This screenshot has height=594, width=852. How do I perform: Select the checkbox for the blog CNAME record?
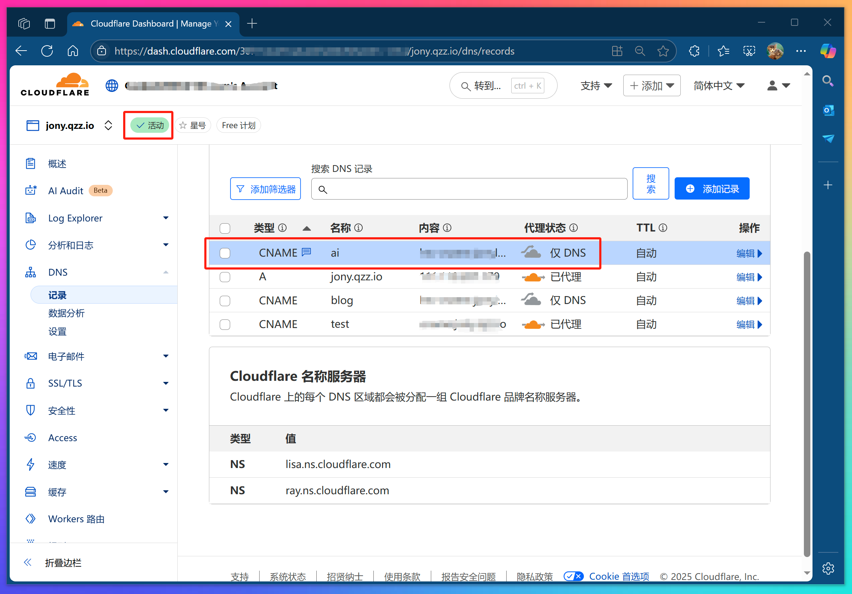225,301
